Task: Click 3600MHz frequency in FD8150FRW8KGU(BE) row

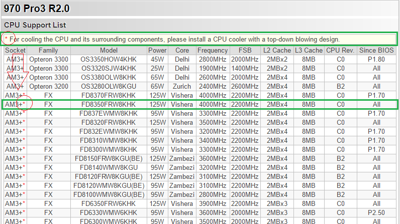Action: 213,158
